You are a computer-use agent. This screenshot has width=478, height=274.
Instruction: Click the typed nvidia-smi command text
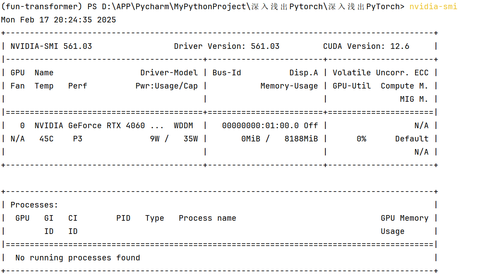point(433,7)
